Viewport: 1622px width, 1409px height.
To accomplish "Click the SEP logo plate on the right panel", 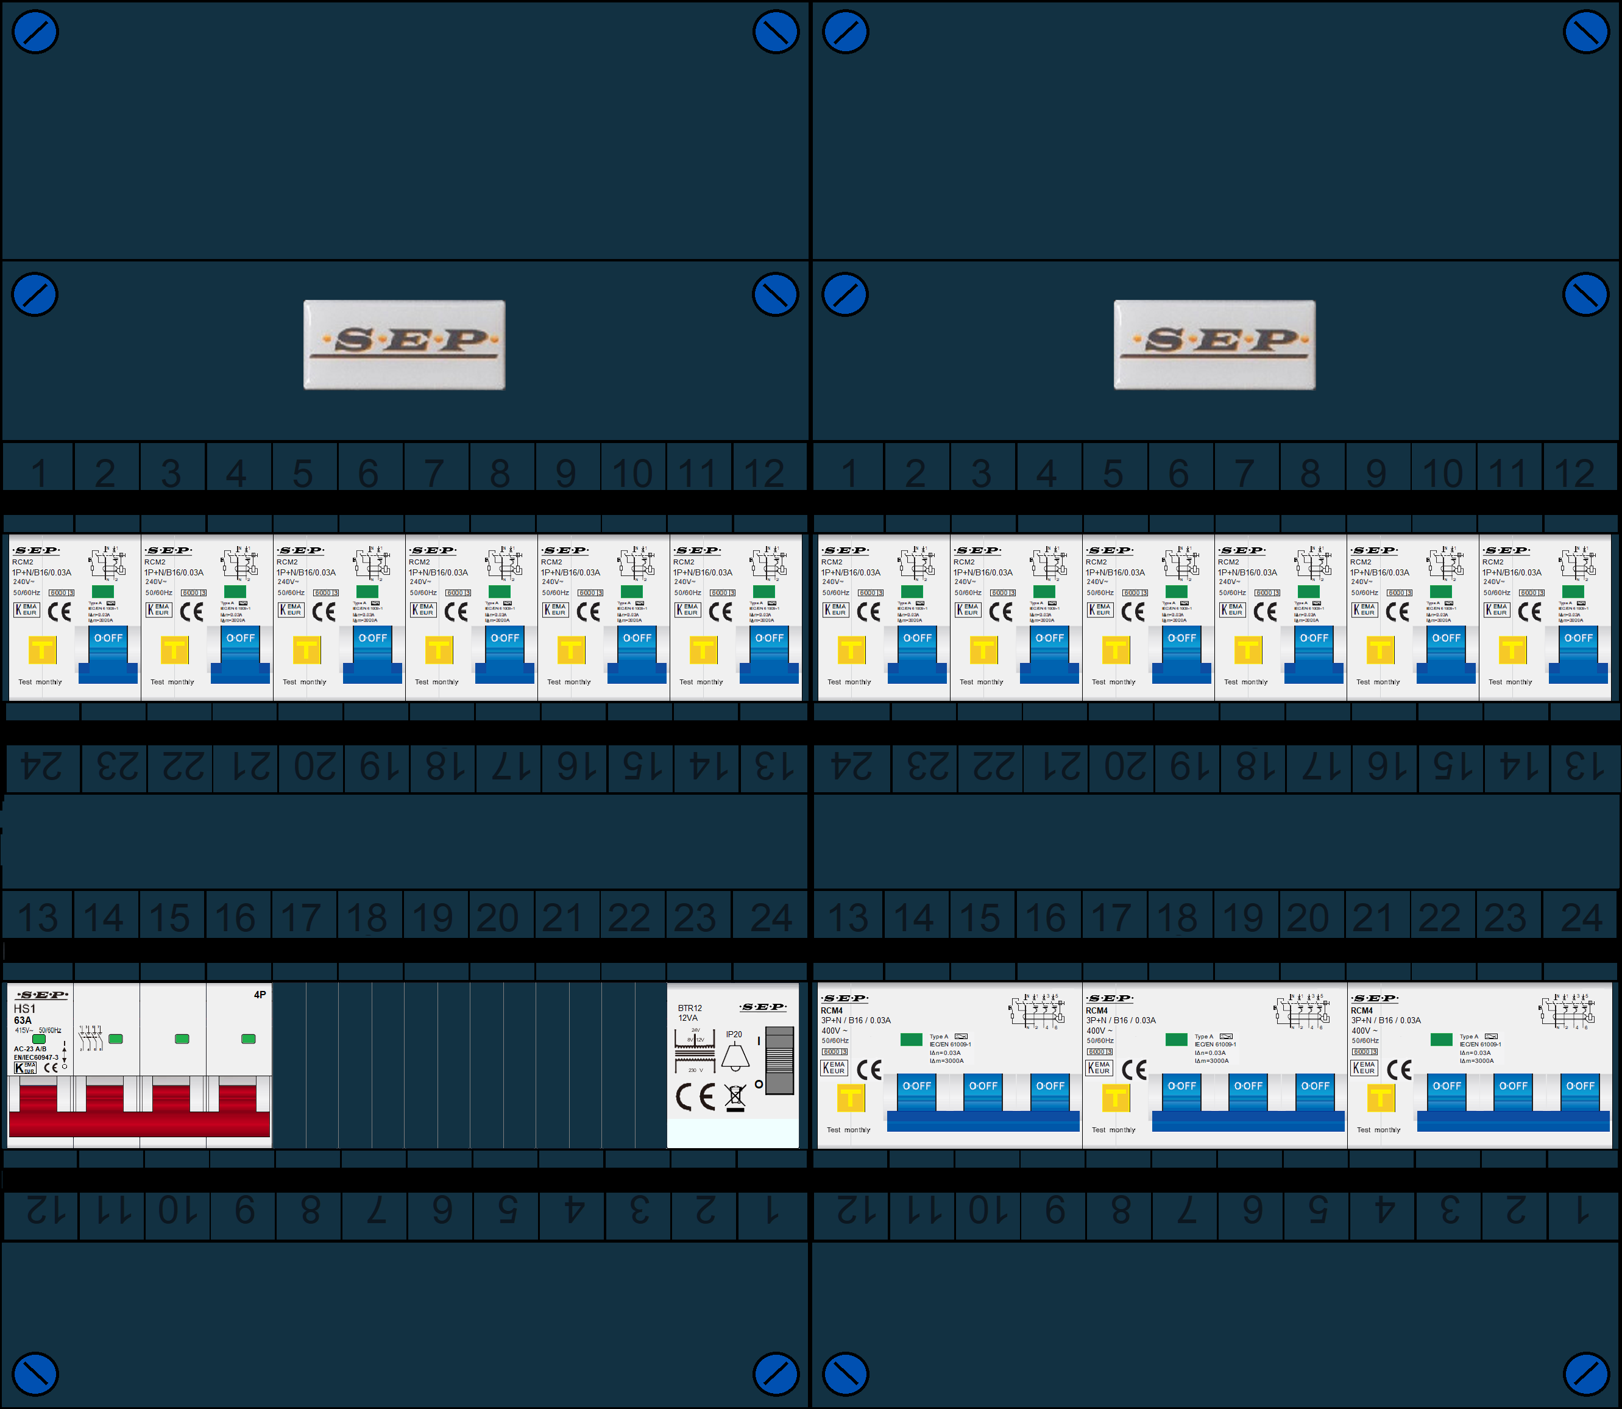I will tap(1214, 344).
